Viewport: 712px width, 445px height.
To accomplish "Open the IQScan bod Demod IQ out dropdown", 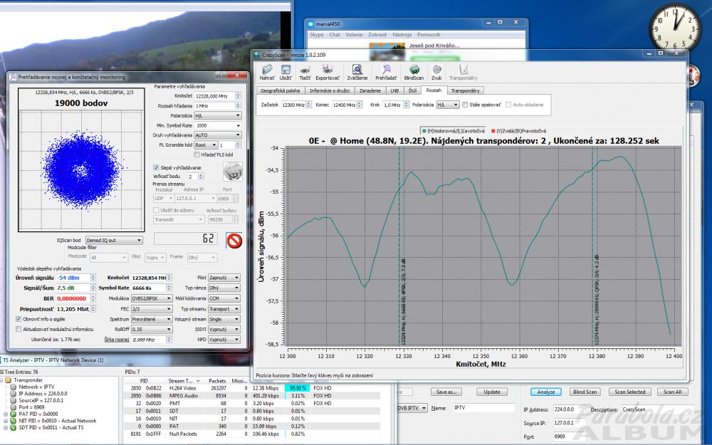I will (114, 240).
